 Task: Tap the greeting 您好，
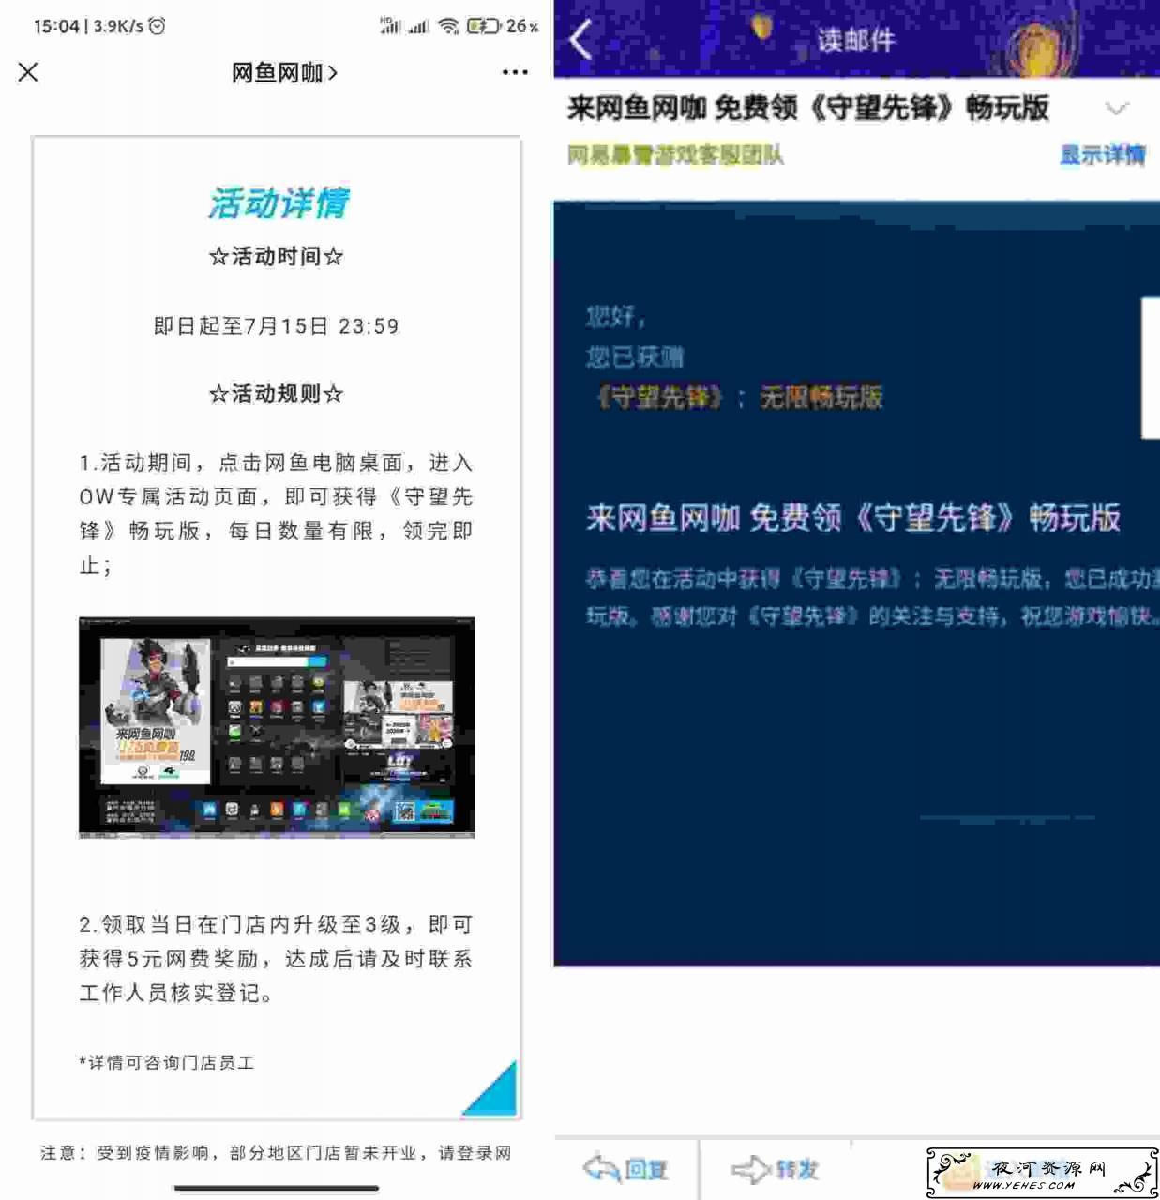tap(616, 317)
